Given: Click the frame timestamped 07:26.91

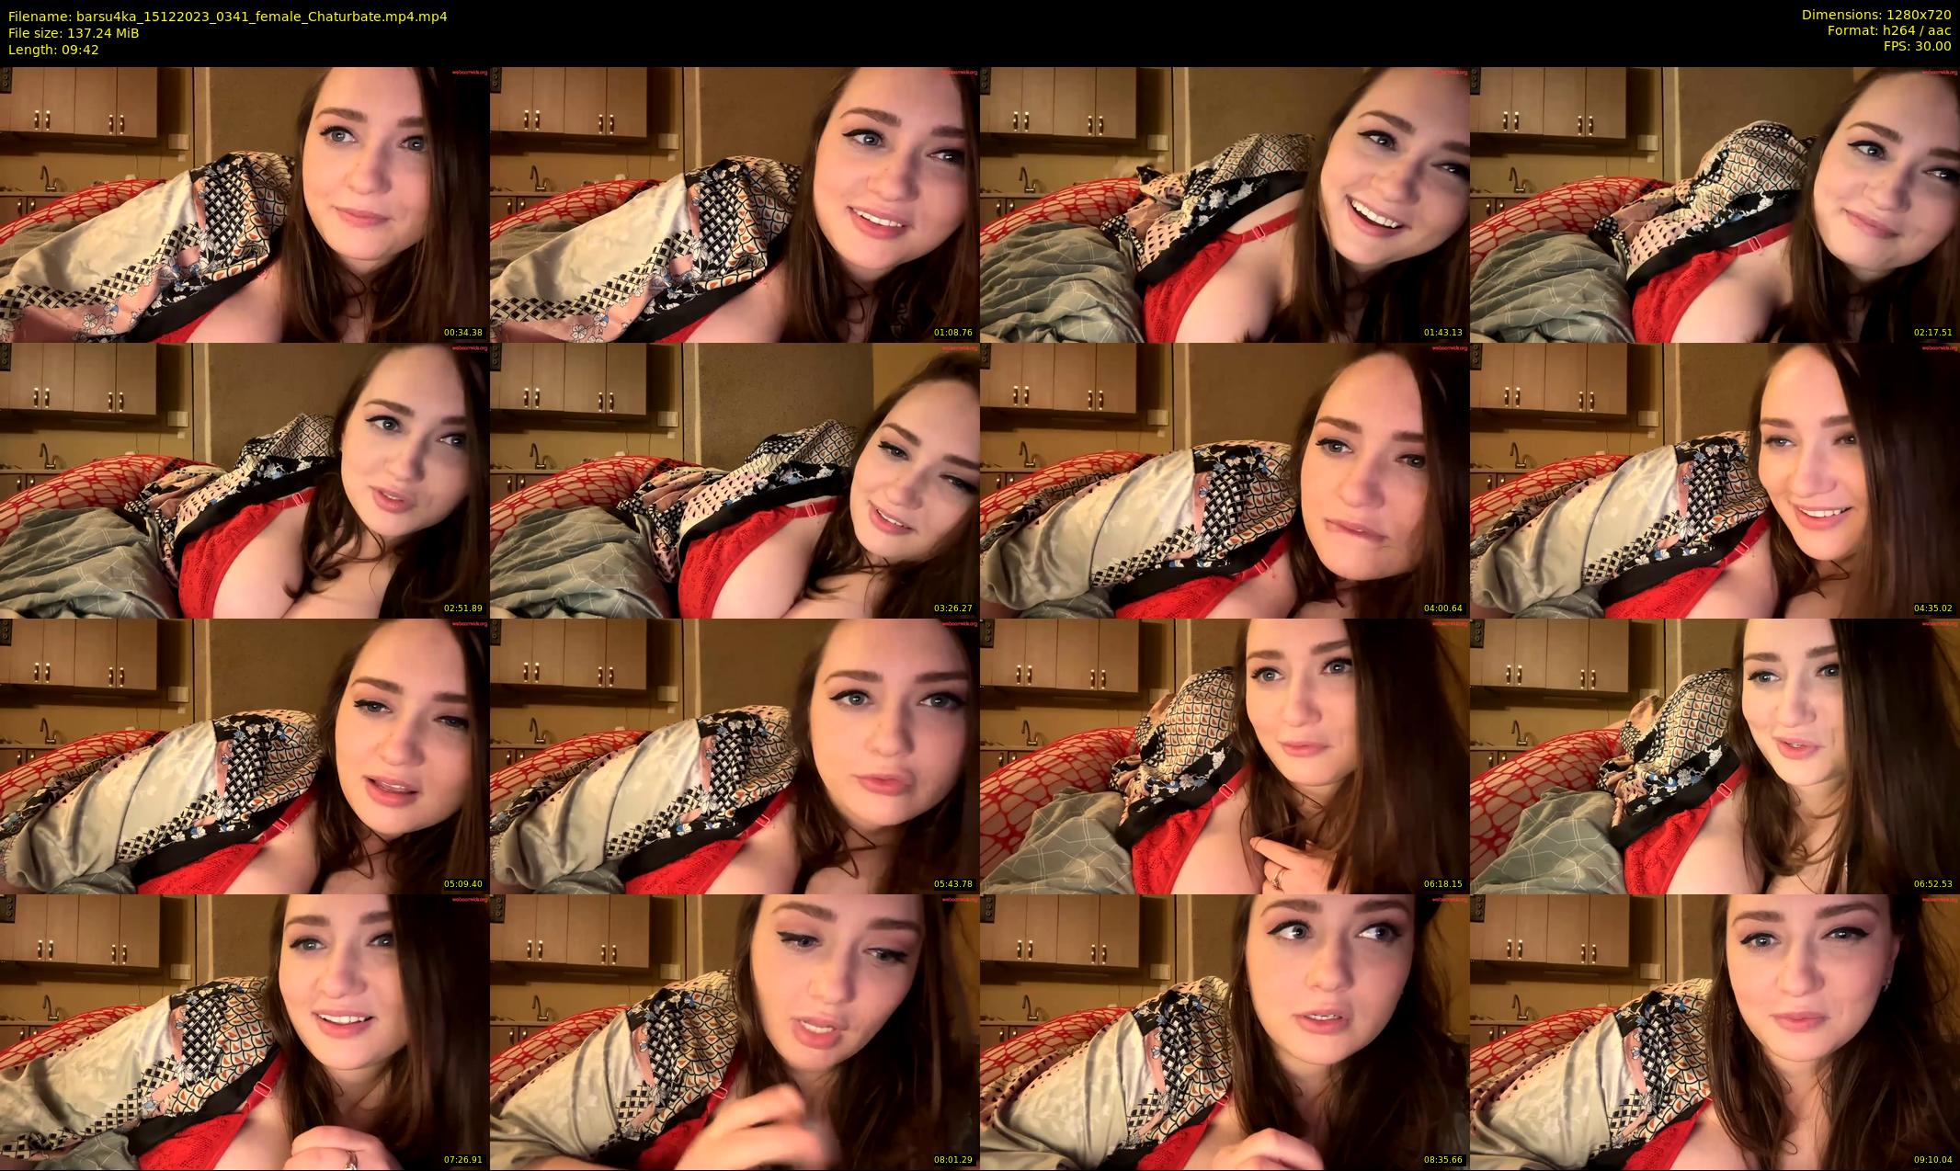Looking at the screenshot, I should tap(245, 1031).
